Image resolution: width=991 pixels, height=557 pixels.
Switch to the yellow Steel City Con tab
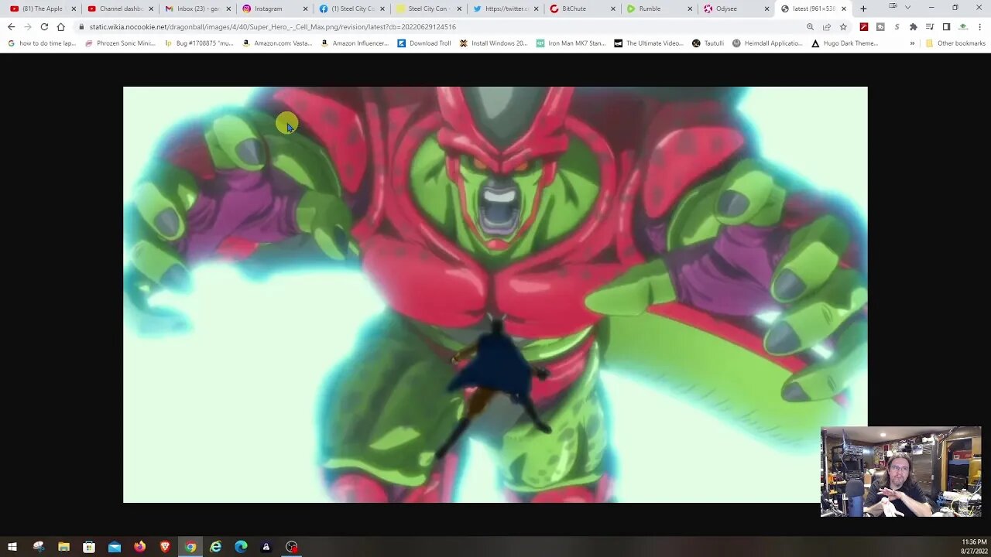429,9
